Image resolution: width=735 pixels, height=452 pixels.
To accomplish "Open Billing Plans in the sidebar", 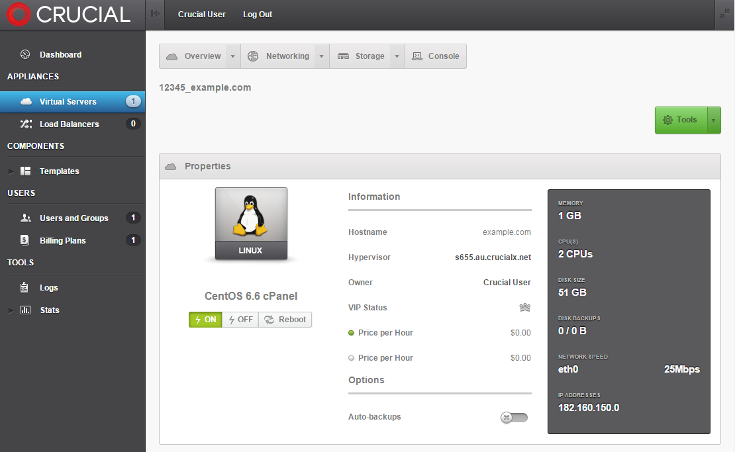I will click(x=73, y=240).
